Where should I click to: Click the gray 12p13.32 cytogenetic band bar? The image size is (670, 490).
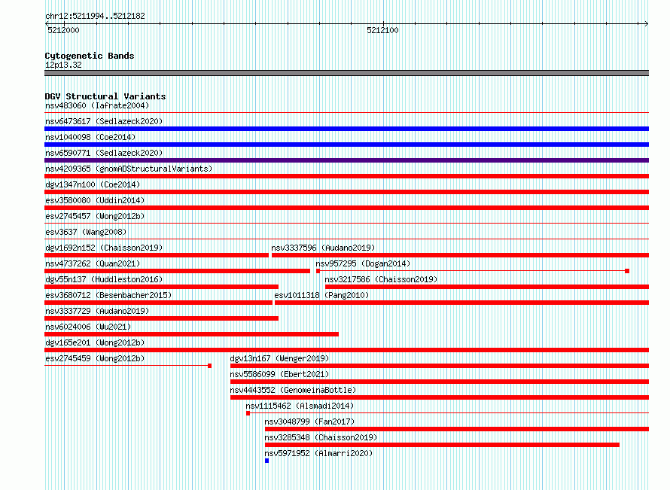346,73
